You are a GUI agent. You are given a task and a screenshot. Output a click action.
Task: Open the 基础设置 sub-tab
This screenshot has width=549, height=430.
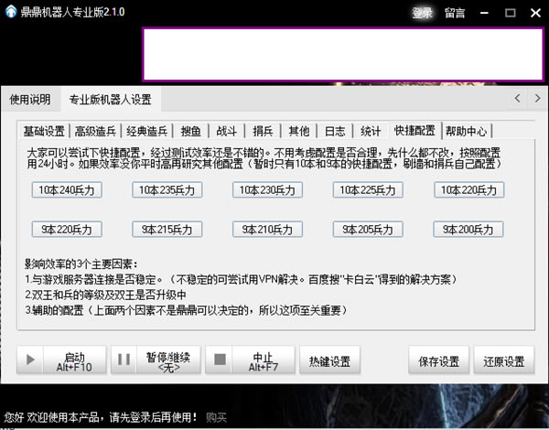coord(44,131)
